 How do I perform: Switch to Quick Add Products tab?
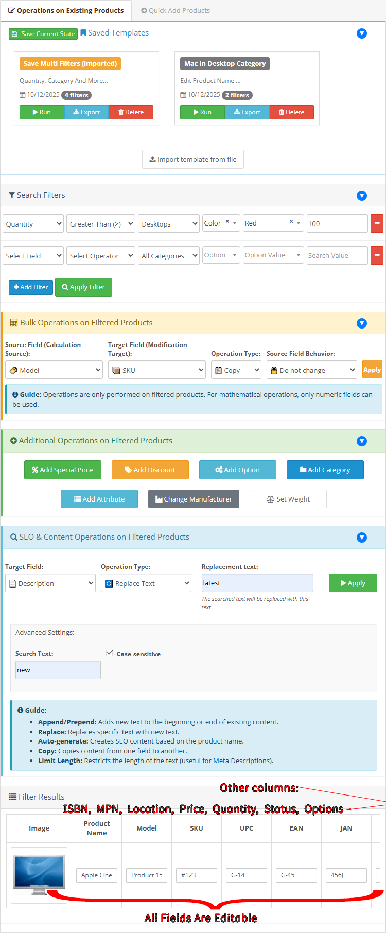point(175,10)
